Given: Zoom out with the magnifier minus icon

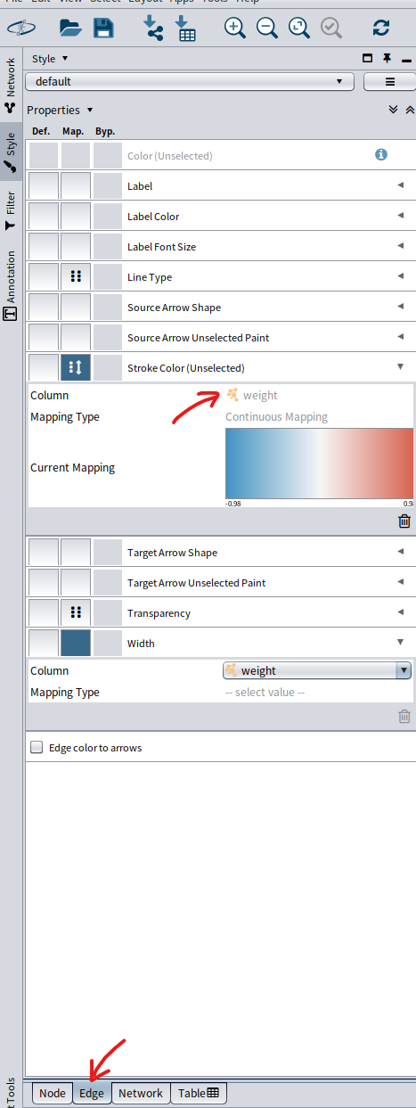Looking at the screenshot, I should click(x=267, y=28).
